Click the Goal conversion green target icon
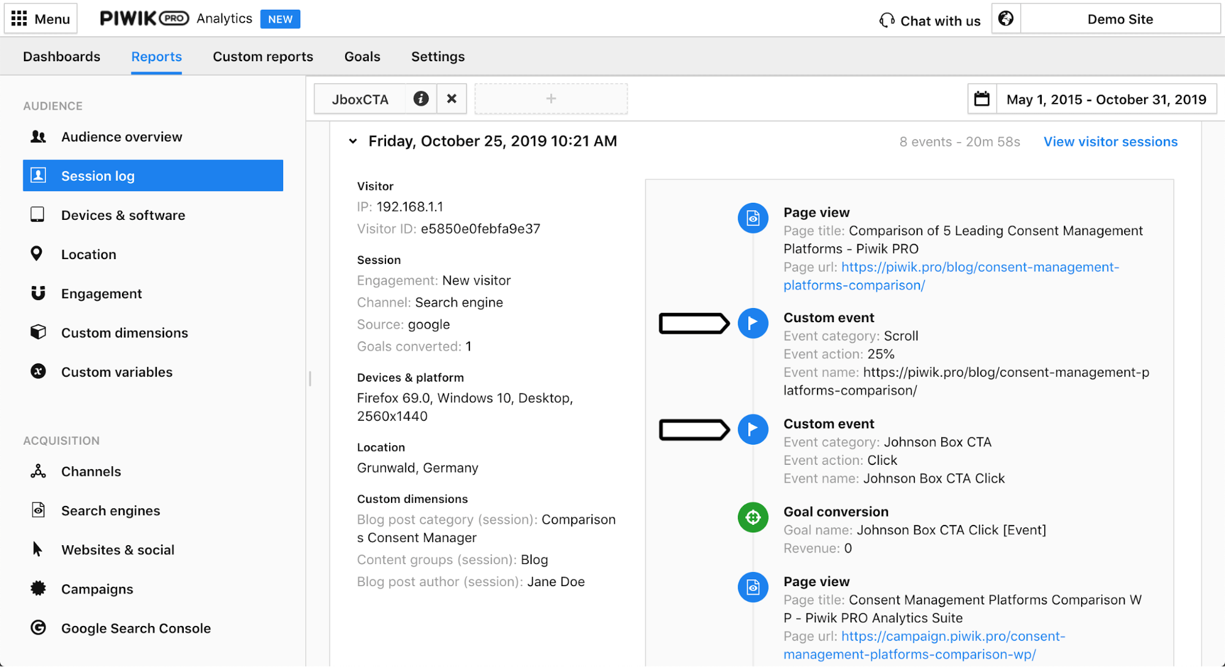 [x=753, y=518]
